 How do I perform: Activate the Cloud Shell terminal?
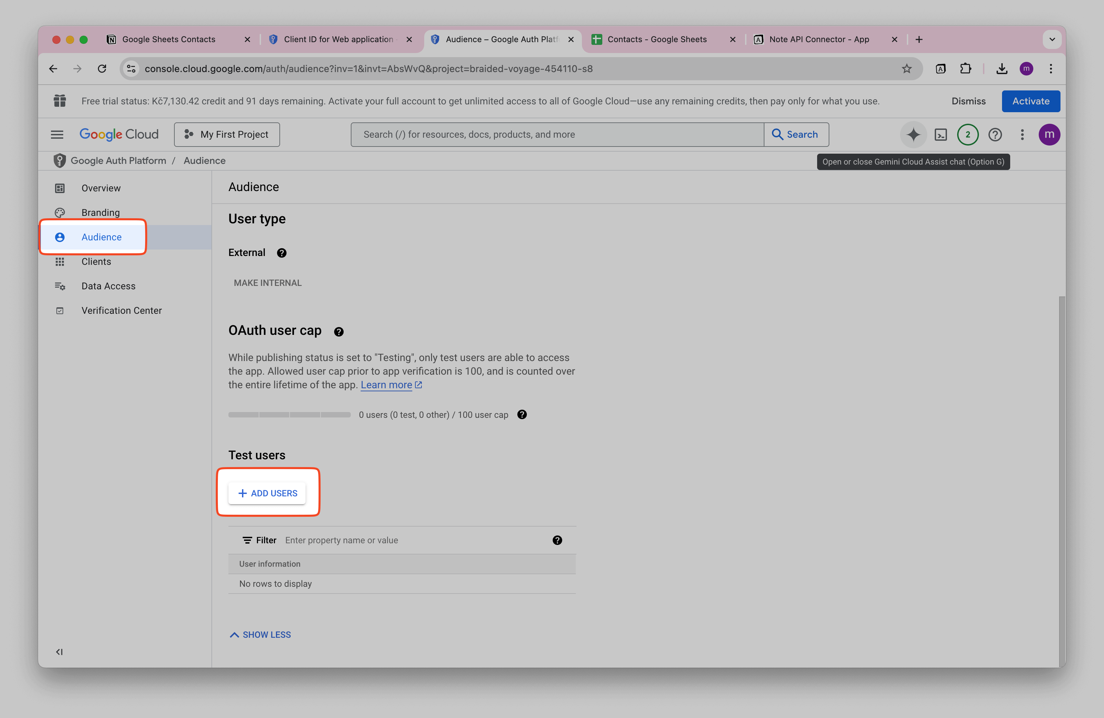pos(941,135)
